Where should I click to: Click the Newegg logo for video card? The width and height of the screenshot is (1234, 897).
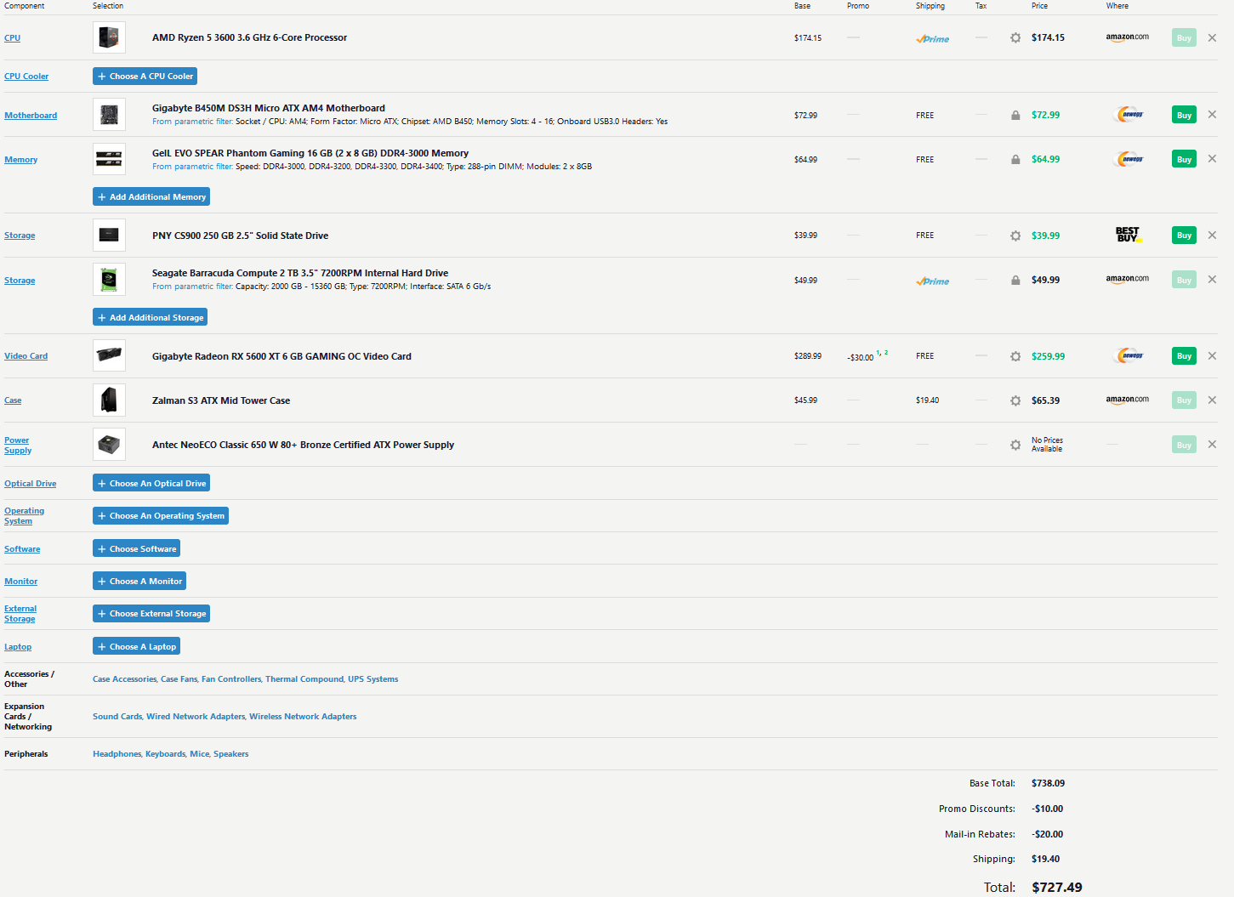coord(1129,356)
